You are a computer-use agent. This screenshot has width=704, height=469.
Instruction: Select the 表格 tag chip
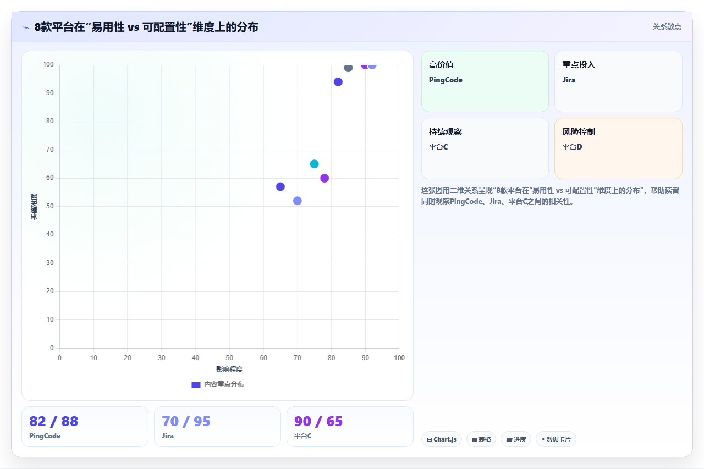click(481, 439)
